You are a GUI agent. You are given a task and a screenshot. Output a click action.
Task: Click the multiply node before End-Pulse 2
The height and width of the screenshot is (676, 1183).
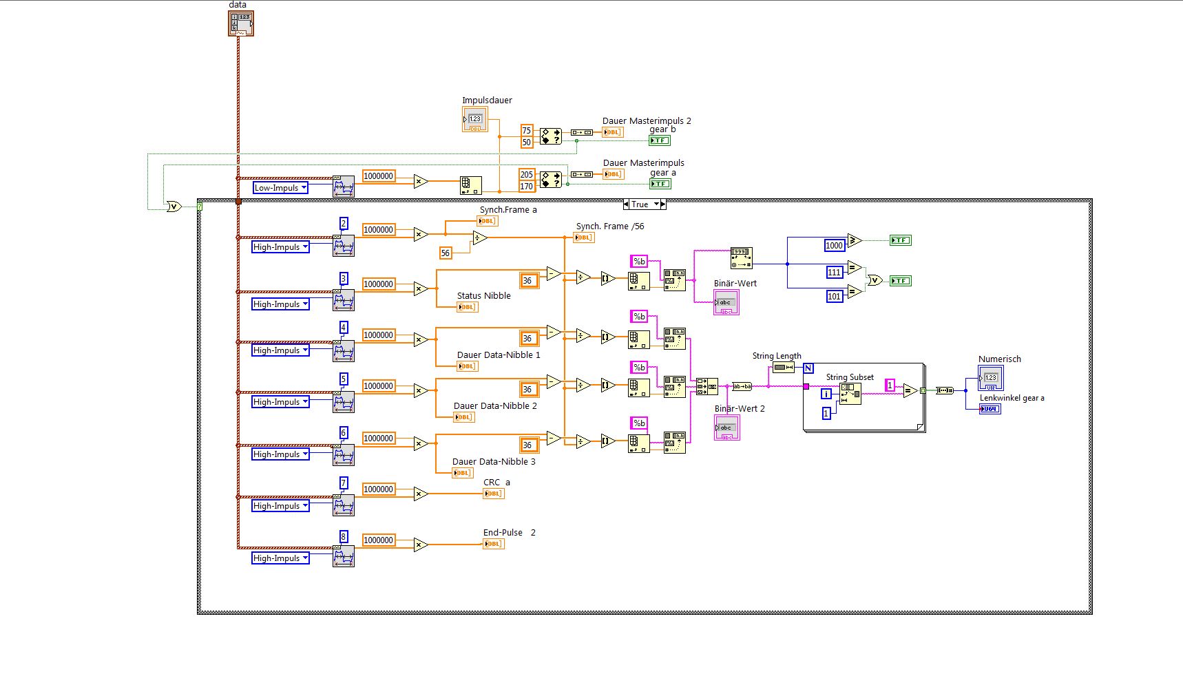421,545
